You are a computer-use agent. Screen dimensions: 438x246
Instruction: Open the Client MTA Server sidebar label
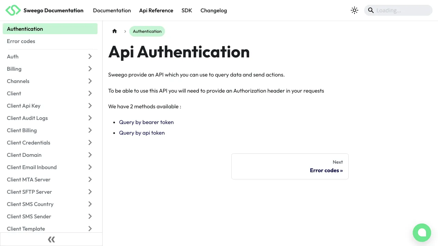click(29, 179)
